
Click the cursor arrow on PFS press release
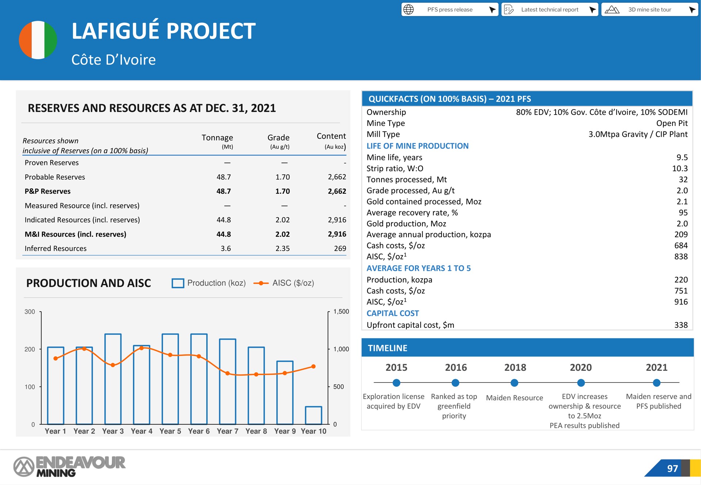[492, 9]
